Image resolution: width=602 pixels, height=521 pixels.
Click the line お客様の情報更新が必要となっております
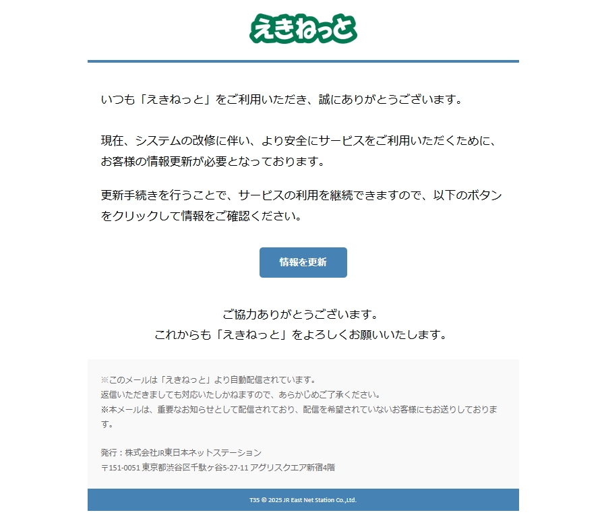(213, 161)
